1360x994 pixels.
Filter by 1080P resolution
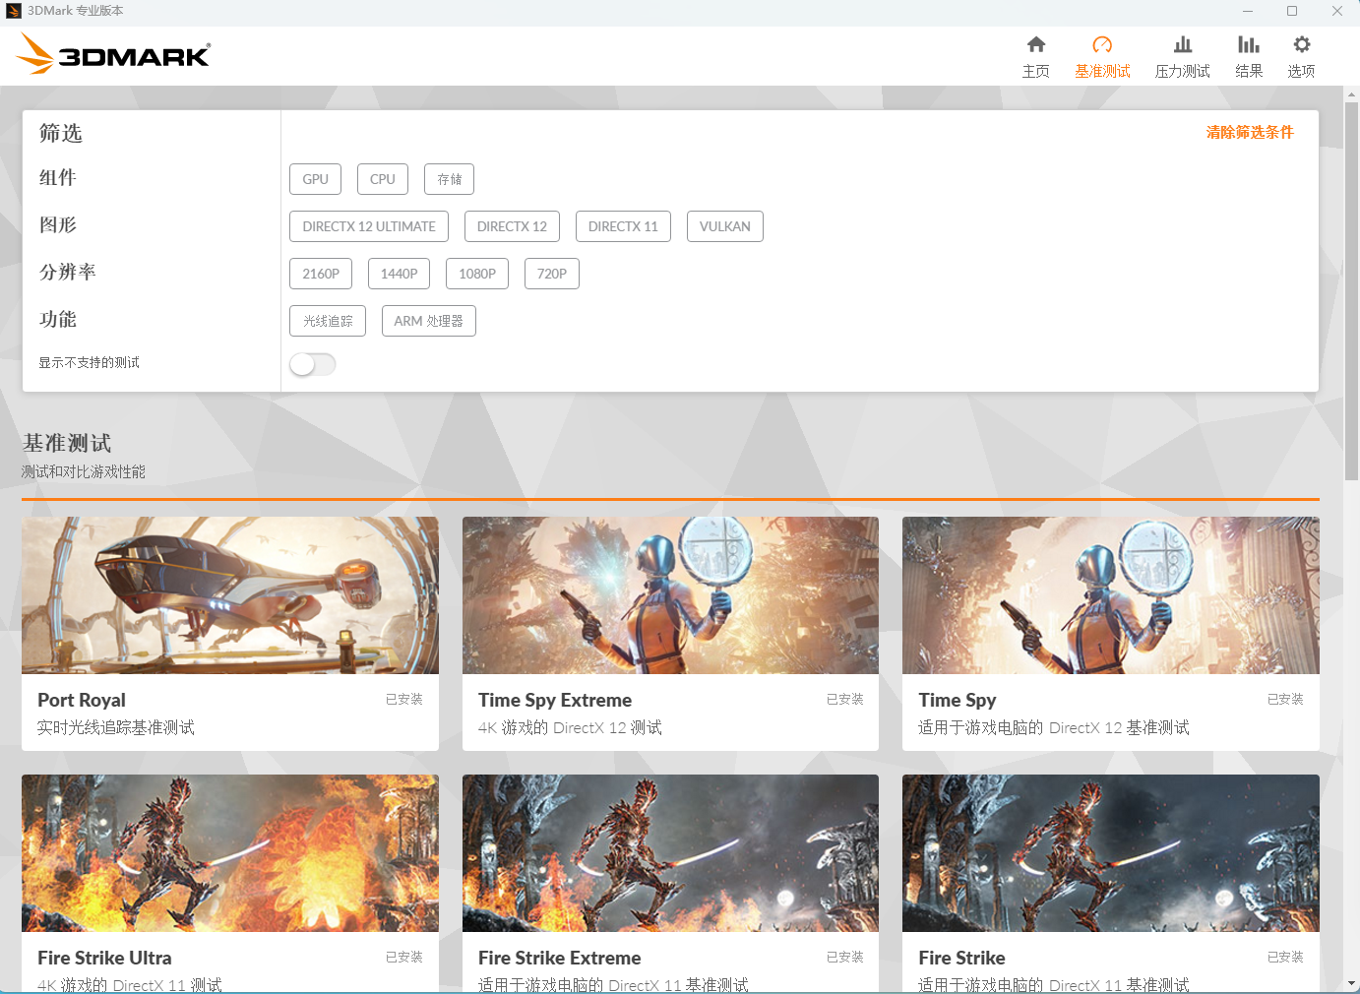[x=477, y=274]
